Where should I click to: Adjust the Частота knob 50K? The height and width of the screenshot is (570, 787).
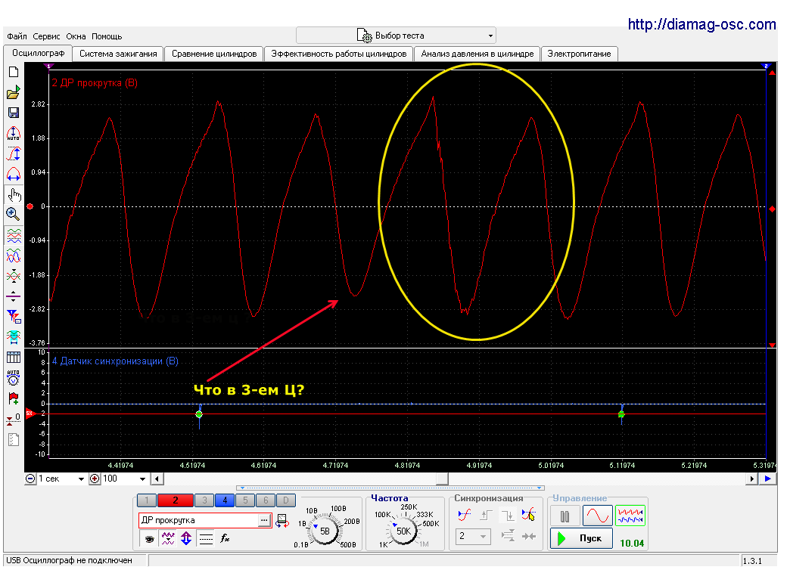403,531
